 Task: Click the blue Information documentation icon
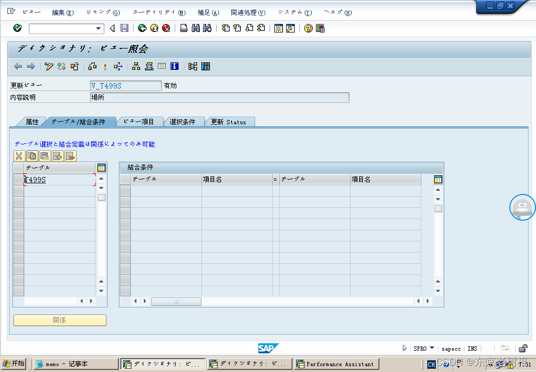click(x=174, y=66)
